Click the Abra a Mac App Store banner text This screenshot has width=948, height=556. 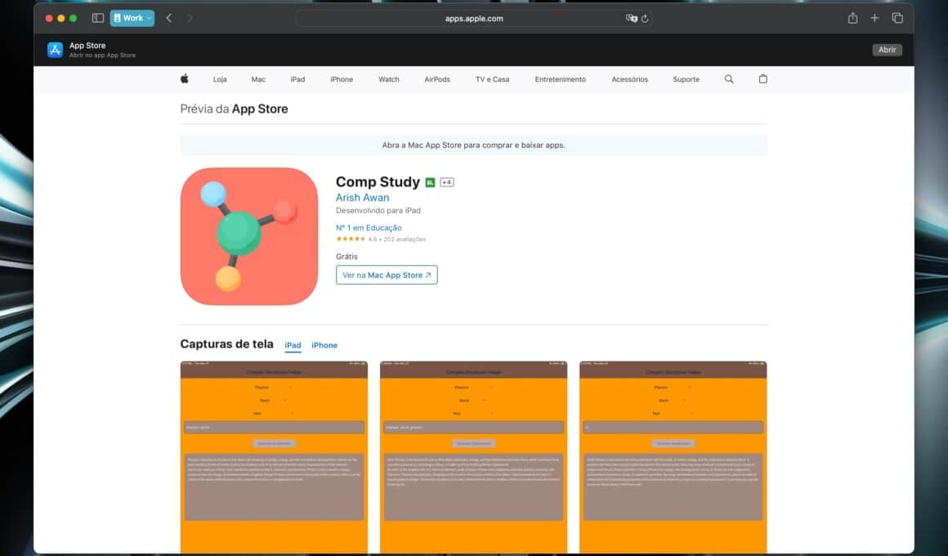473,146
